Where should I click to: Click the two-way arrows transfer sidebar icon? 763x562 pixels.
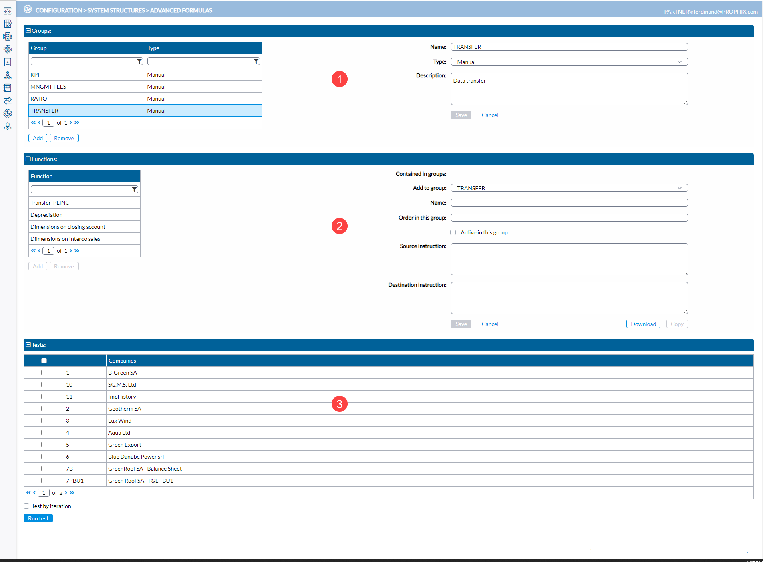click(8, 101)
